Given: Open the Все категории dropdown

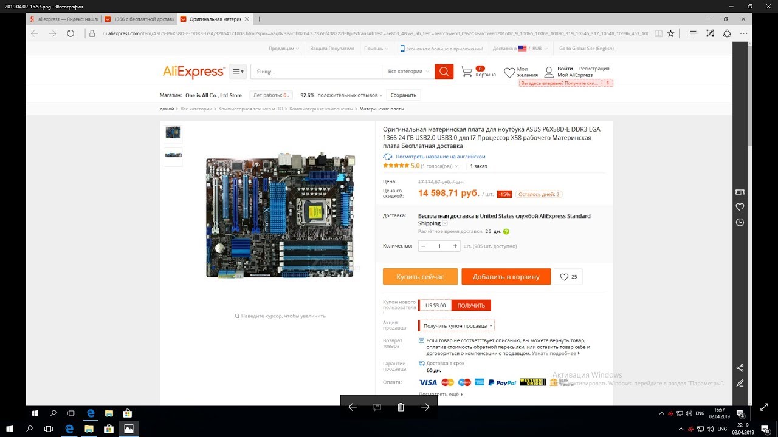Looking at the screenshot, I should pyautogui.click(x=408, y=72).
